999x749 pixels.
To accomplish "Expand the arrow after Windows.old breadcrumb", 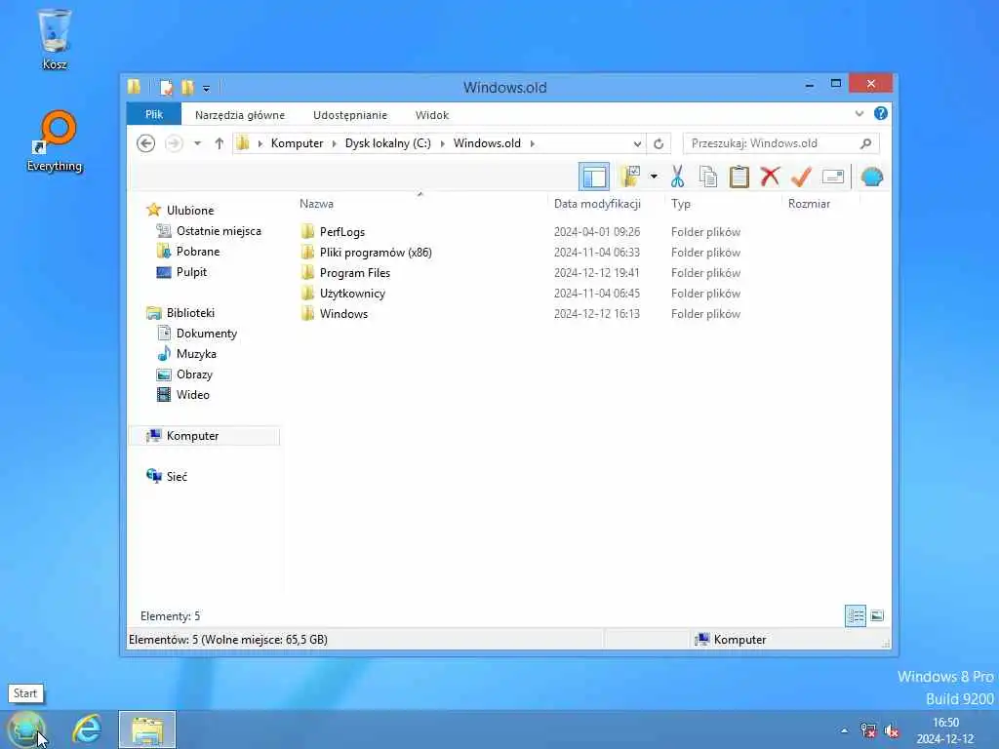I will click(x=532, y=144).
